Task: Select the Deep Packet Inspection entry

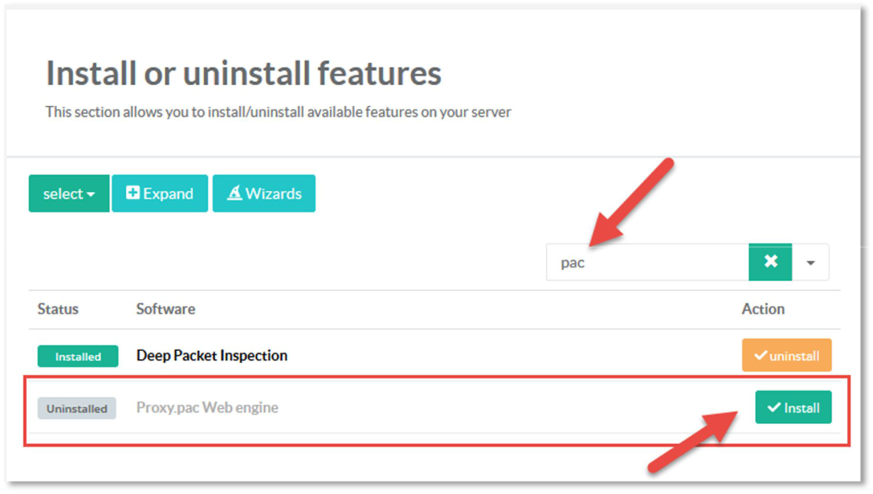Action: pyautogui.click(x=212, y=355)
